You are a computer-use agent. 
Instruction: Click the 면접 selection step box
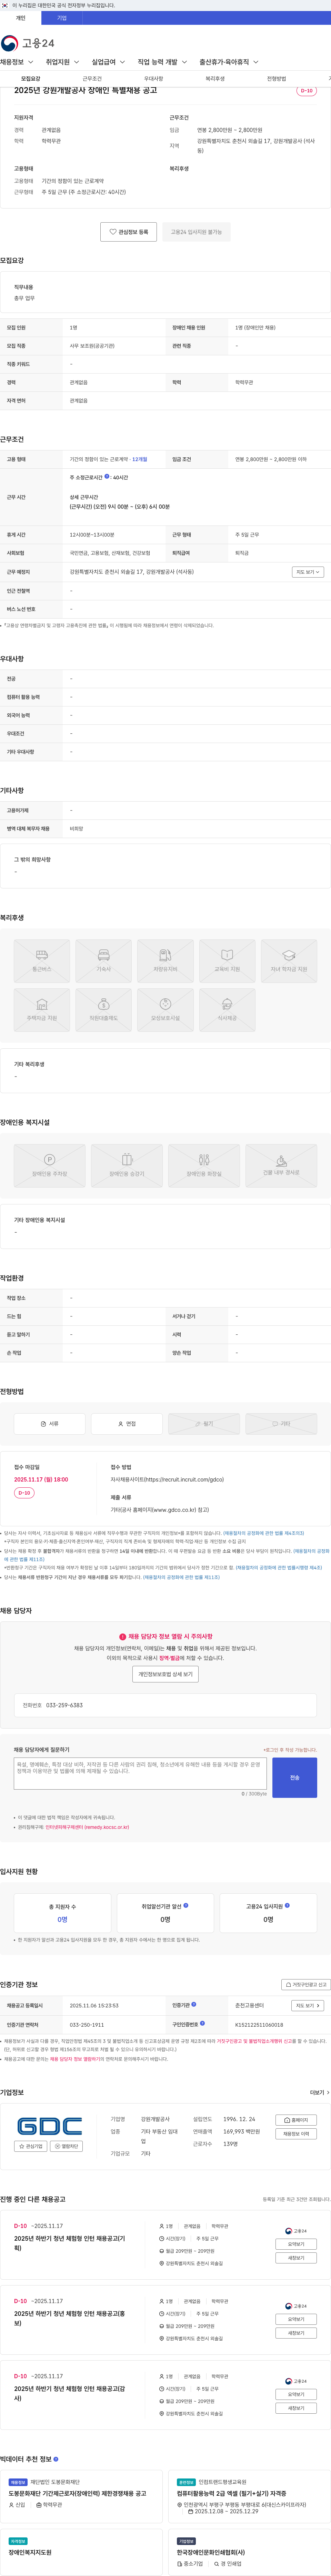point(127,1424)
